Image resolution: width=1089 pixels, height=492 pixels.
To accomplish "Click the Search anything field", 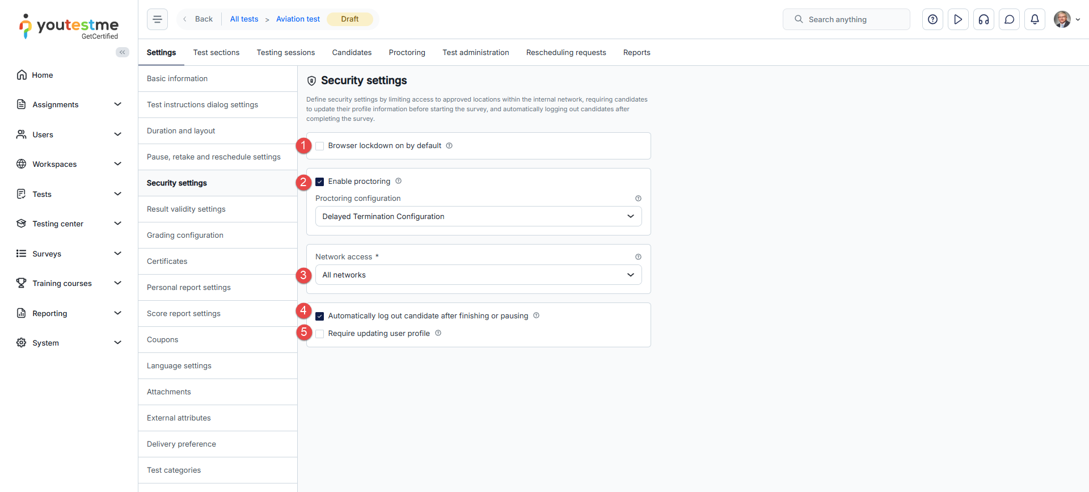I will [x=846, y=19].
